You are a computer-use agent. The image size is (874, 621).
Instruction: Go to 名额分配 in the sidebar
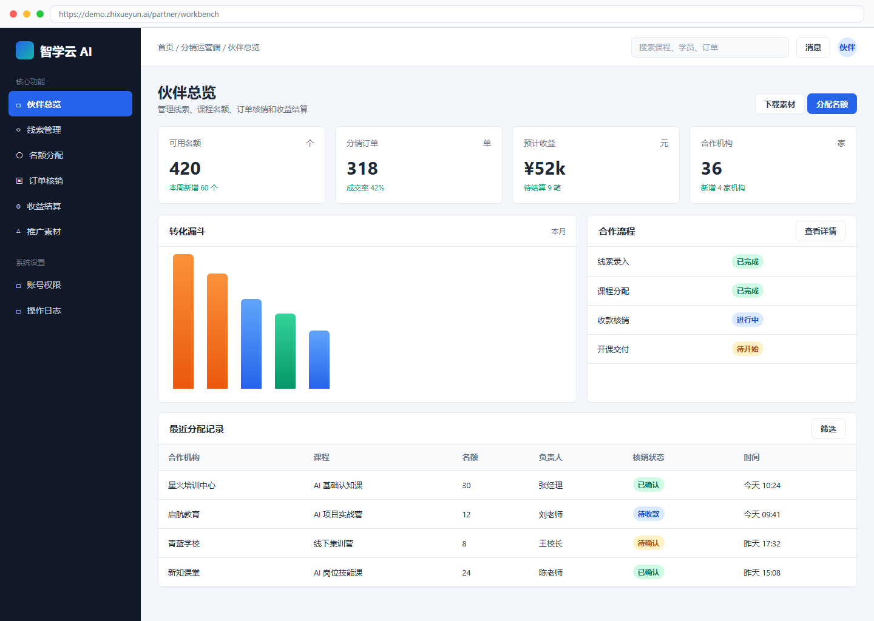pyautogui.click(x=70, y=155)
